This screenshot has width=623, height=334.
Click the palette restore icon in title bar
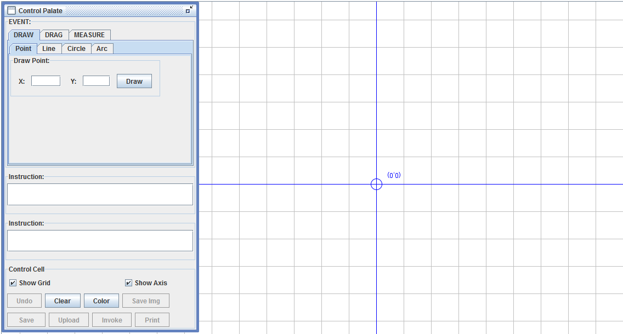tap(189, 10)
